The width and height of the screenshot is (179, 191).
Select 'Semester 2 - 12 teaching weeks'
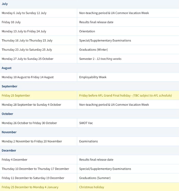(x=100, y=59)
